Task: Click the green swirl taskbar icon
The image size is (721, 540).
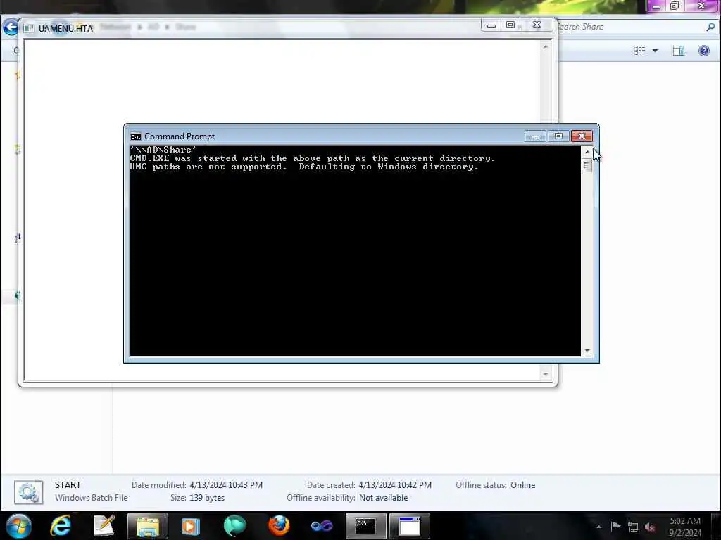Action: tap(234, 526)
